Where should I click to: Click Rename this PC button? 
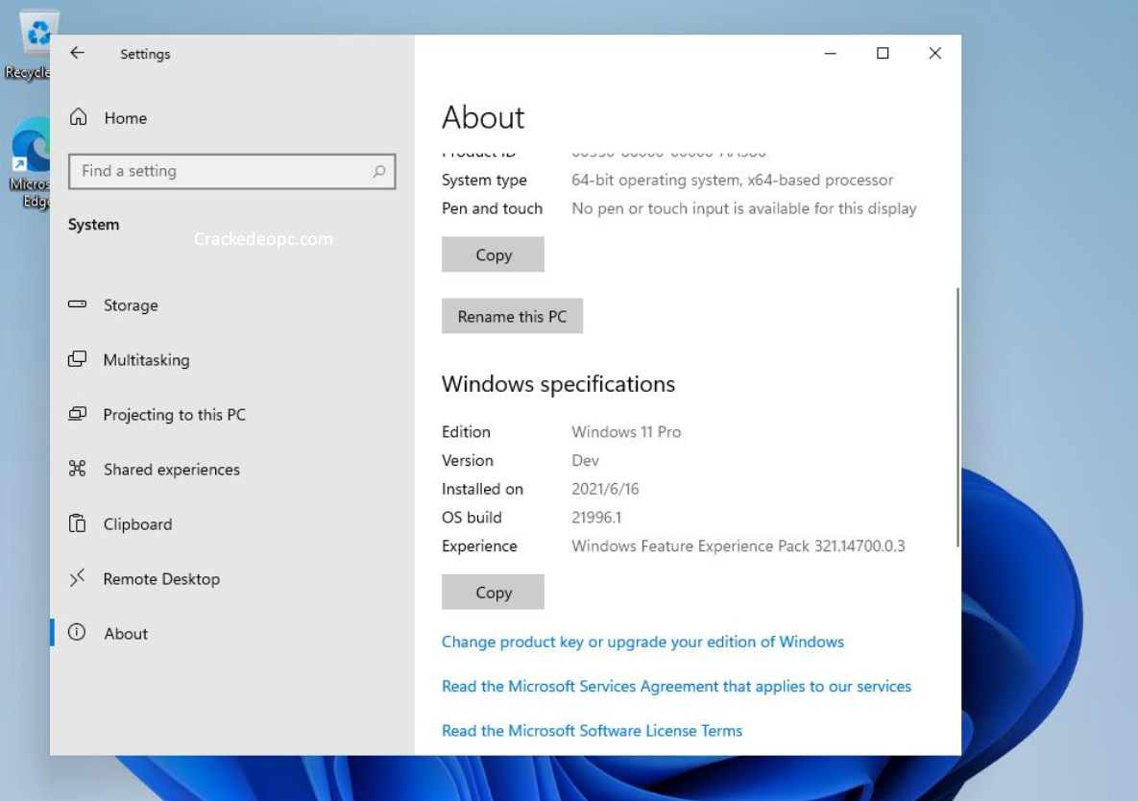pos(512,316)
